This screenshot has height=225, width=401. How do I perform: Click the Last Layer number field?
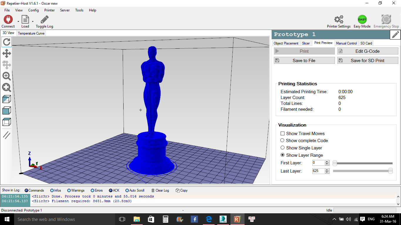(319, 171)
